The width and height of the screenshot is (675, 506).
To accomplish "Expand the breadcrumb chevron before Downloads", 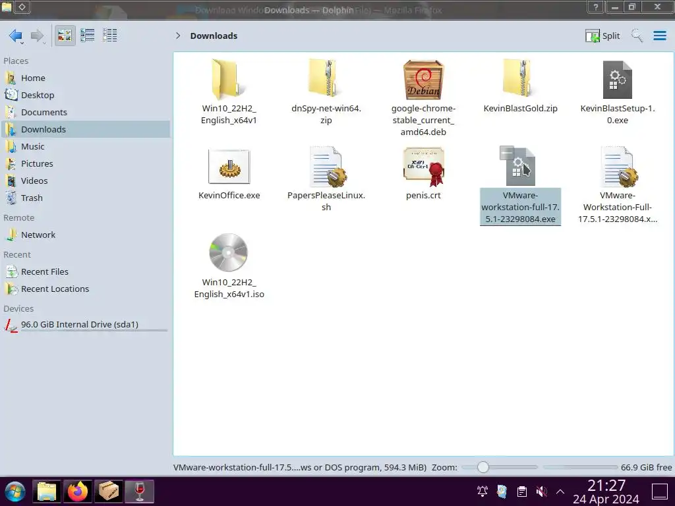I will 178,36.
